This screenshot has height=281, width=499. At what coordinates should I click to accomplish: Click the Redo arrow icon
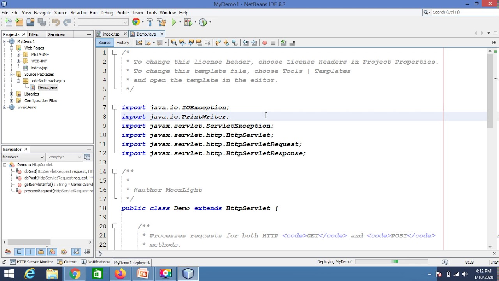click(67, 22)
